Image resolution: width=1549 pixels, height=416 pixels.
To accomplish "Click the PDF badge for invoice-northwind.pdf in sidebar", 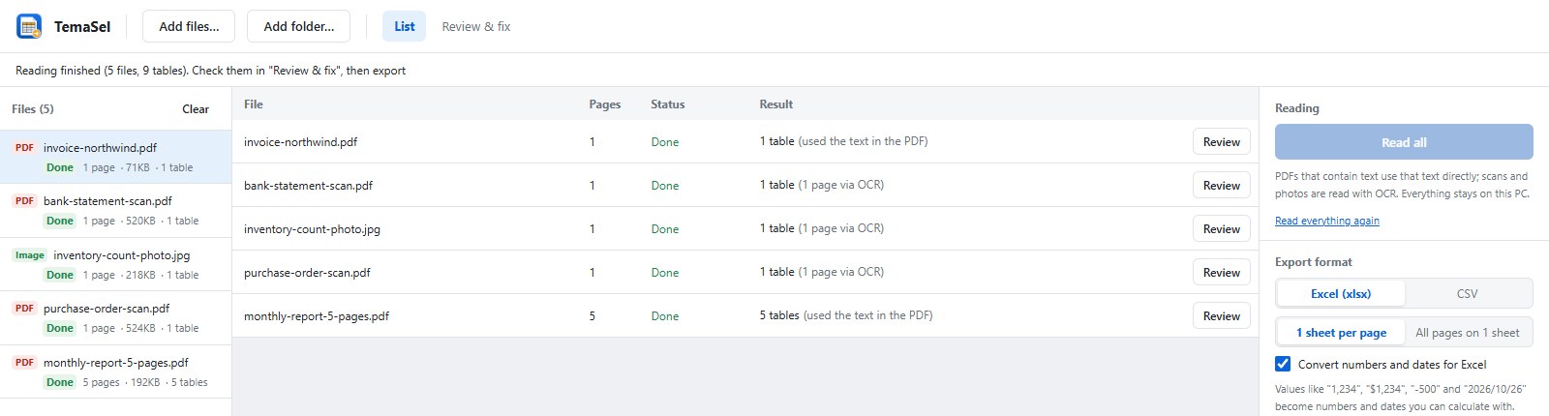I will point(24,148).
